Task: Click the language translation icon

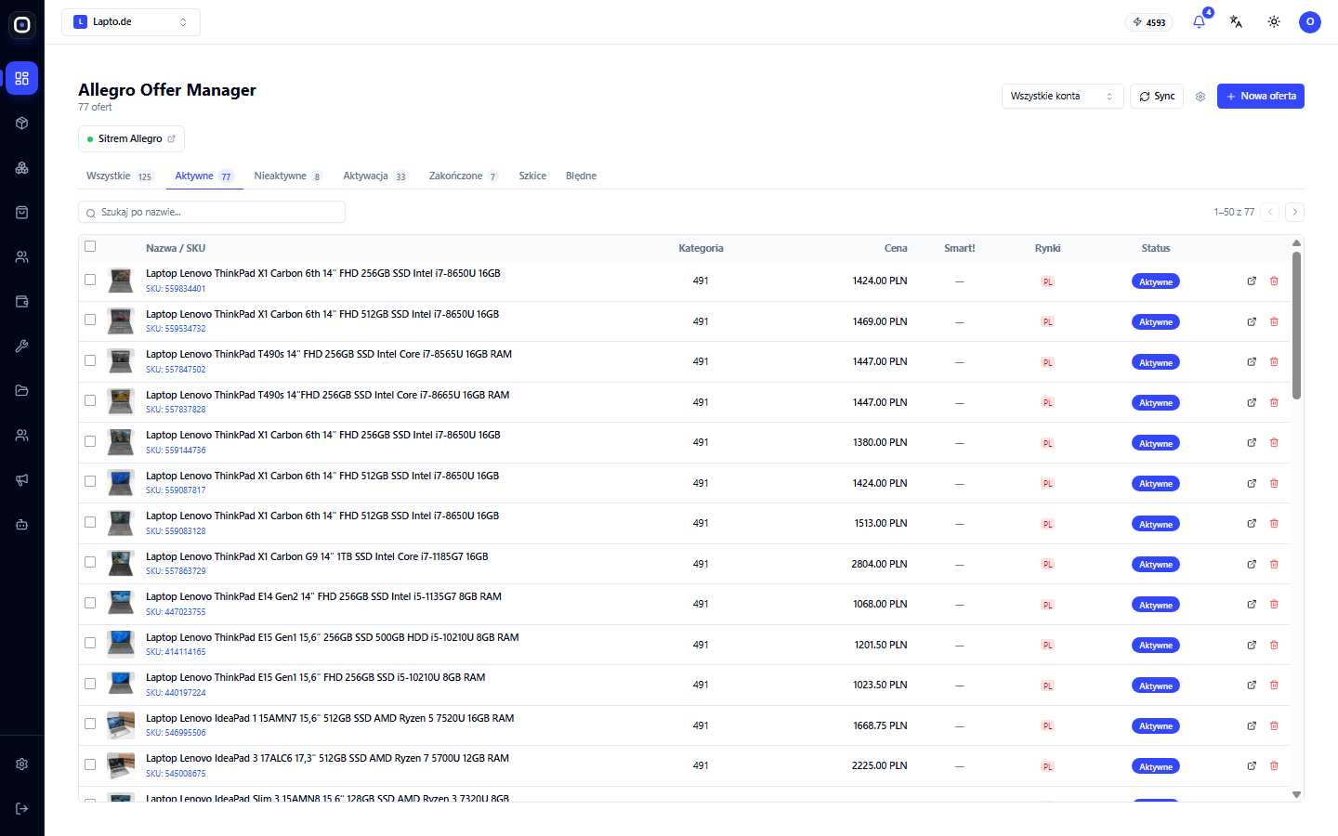Action: click(1236, 21)
